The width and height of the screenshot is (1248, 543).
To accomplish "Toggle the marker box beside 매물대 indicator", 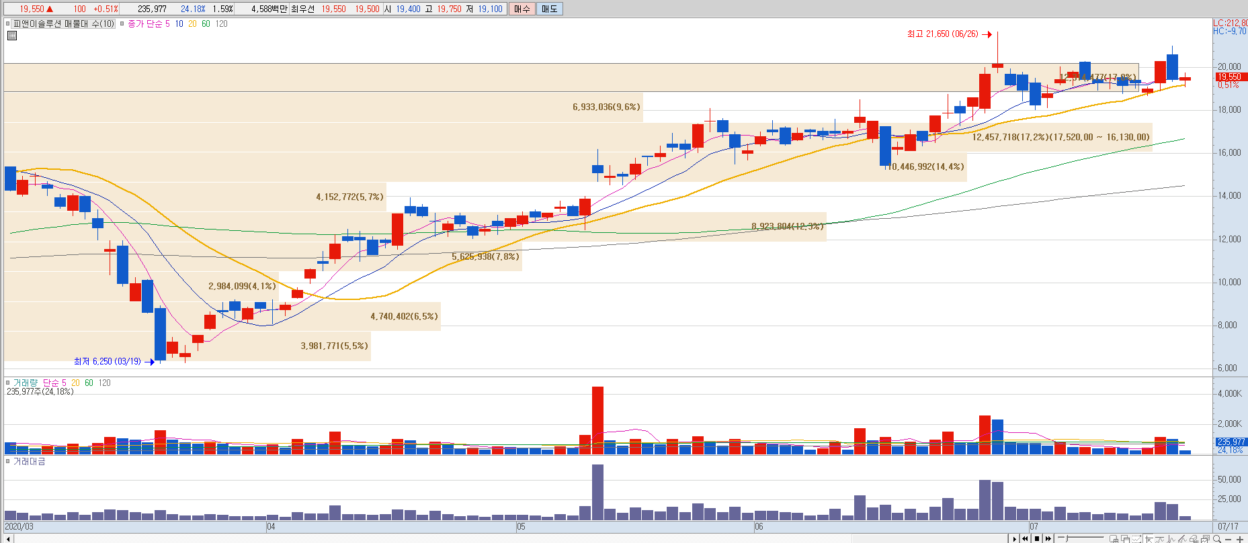I will pyautogui.click(x=8, y=23).
